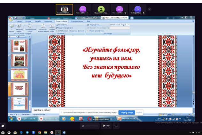Viewport: 202px width, 135px height.
Task: Click the zoom slider in status bar
Action: [181, 114]
